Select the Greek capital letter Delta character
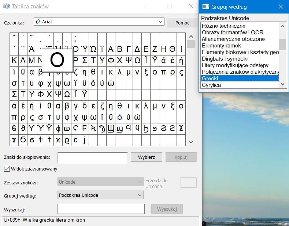Image resolution: width=289 pixels, height=226 pixels. pos(137,49)
